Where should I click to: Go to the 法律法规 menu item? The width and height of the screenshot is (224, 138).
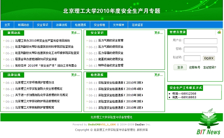pos(62,25)
